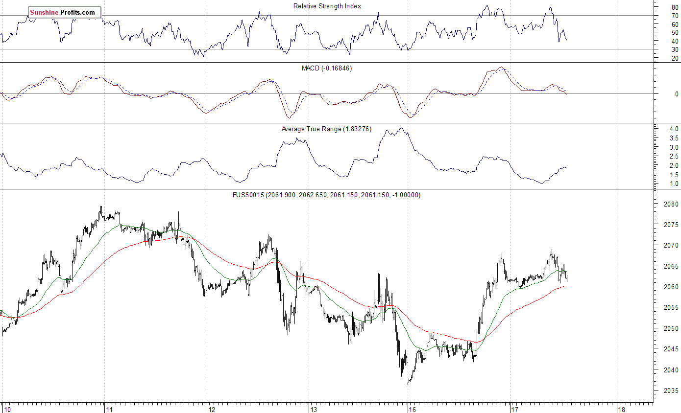
Task: Click the ATR axis value 3.0
Action: [x=674, y=147]
